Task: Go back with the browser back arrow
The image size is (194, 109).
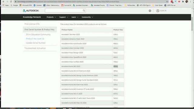Action: pyautogui.click(x=3, y=2)
